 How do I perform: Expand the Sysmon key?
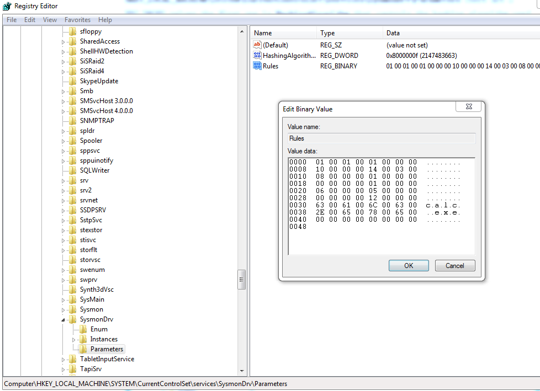(63, 310)
